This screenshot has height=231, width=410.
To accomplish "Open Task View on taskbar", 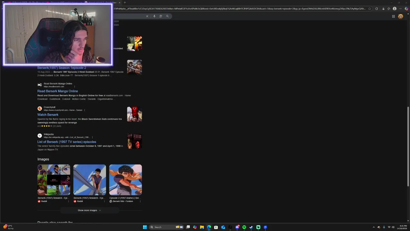I will pyautogui.click(x=188, y=227).
